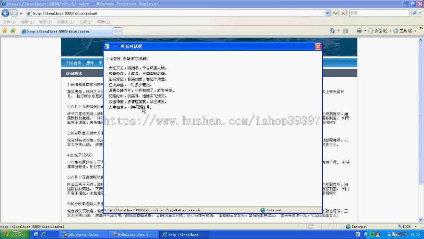Click the poem title 1:宣州谢朓楼 link
The image size is (424, 239).
click(x=85, y=85)
